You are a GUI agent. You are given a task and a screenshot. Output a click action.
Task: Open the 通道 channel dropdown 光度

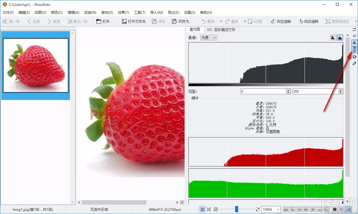209,38
